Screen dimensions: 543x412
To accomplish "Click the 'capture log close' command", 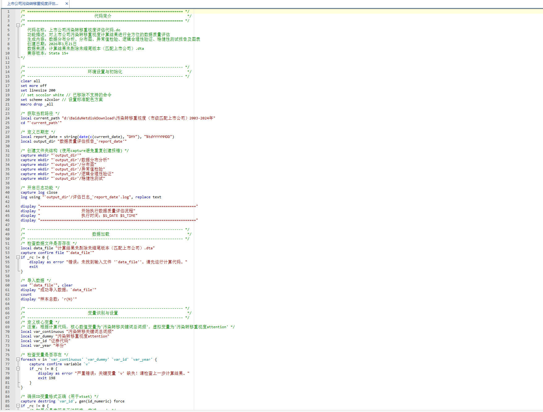I will tap(39, 192).
